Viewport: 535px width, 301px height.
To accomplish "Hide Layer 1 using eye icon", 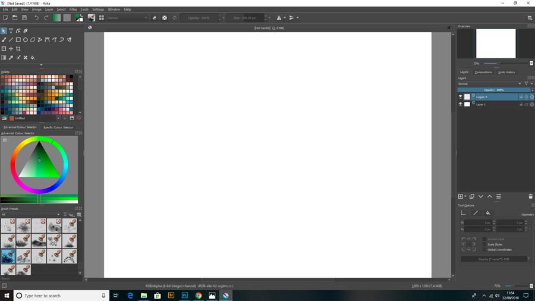I will pyautogui.click(x=460, y=105).
